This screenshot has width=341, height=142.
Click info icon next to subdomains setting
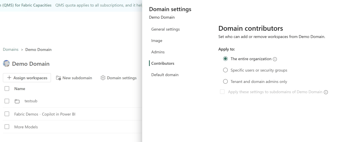[x=326, y=92]
